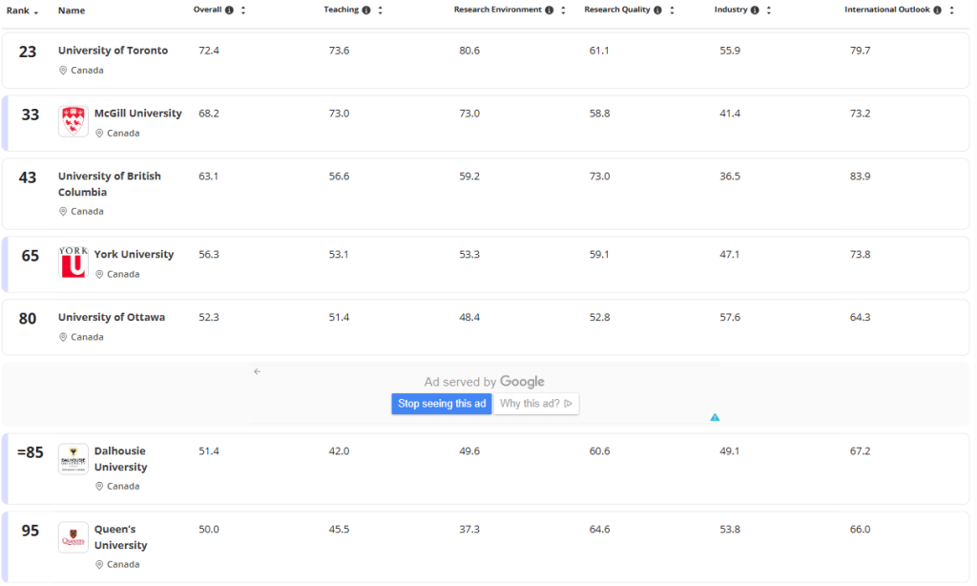
Task: Click the Dalhousie University logo thumbnail
Action: (x=73, y=459)
